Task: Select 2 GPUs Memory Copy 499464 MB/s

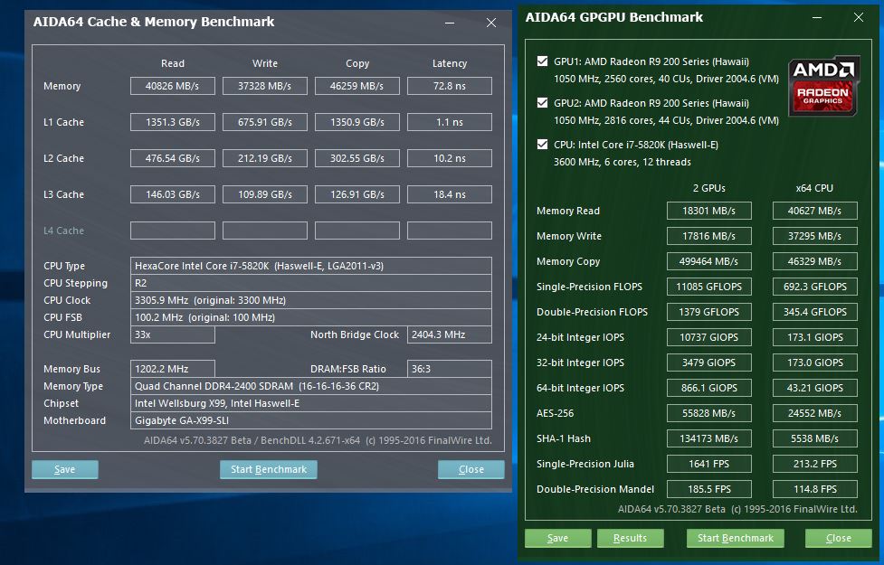Action: [x=708, y=261]
